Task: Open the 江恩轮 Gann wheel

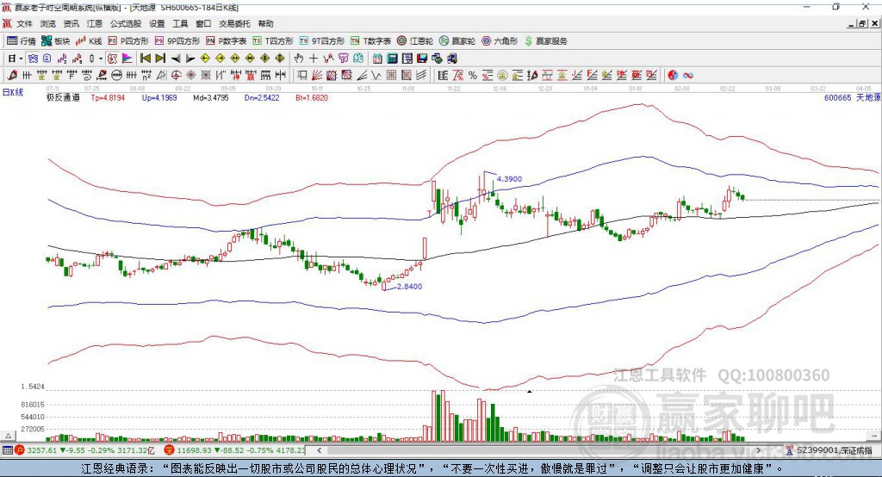Action: tap(415, 41)
